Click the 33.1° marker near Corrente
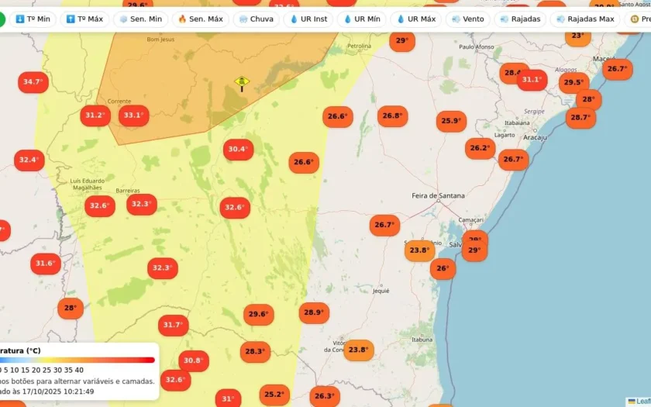Screen dimensions: 651x407 pyautogui.click(x=133, y=115)
